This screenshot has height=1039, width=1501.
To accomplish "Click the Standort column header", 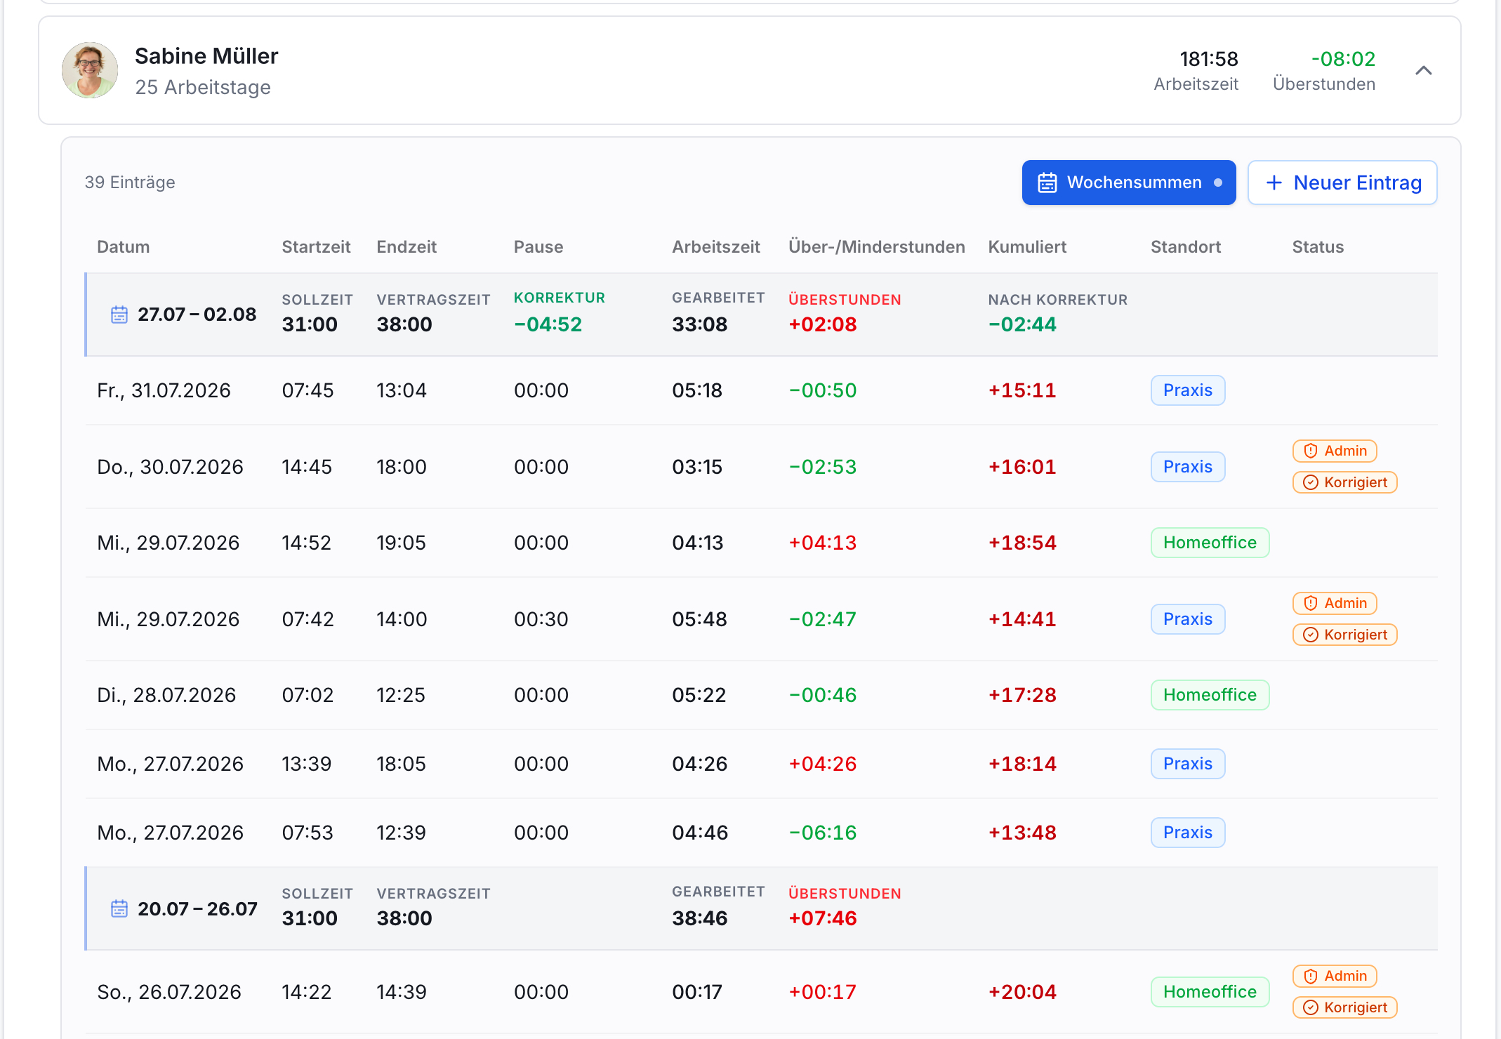I will tap(1186, 247).
